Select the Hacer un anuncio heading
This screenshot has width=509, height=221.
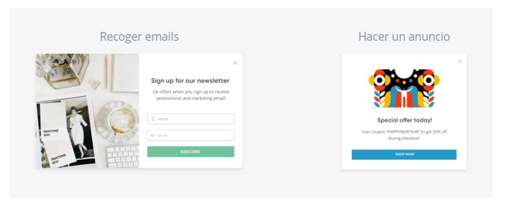click(404, 36)
